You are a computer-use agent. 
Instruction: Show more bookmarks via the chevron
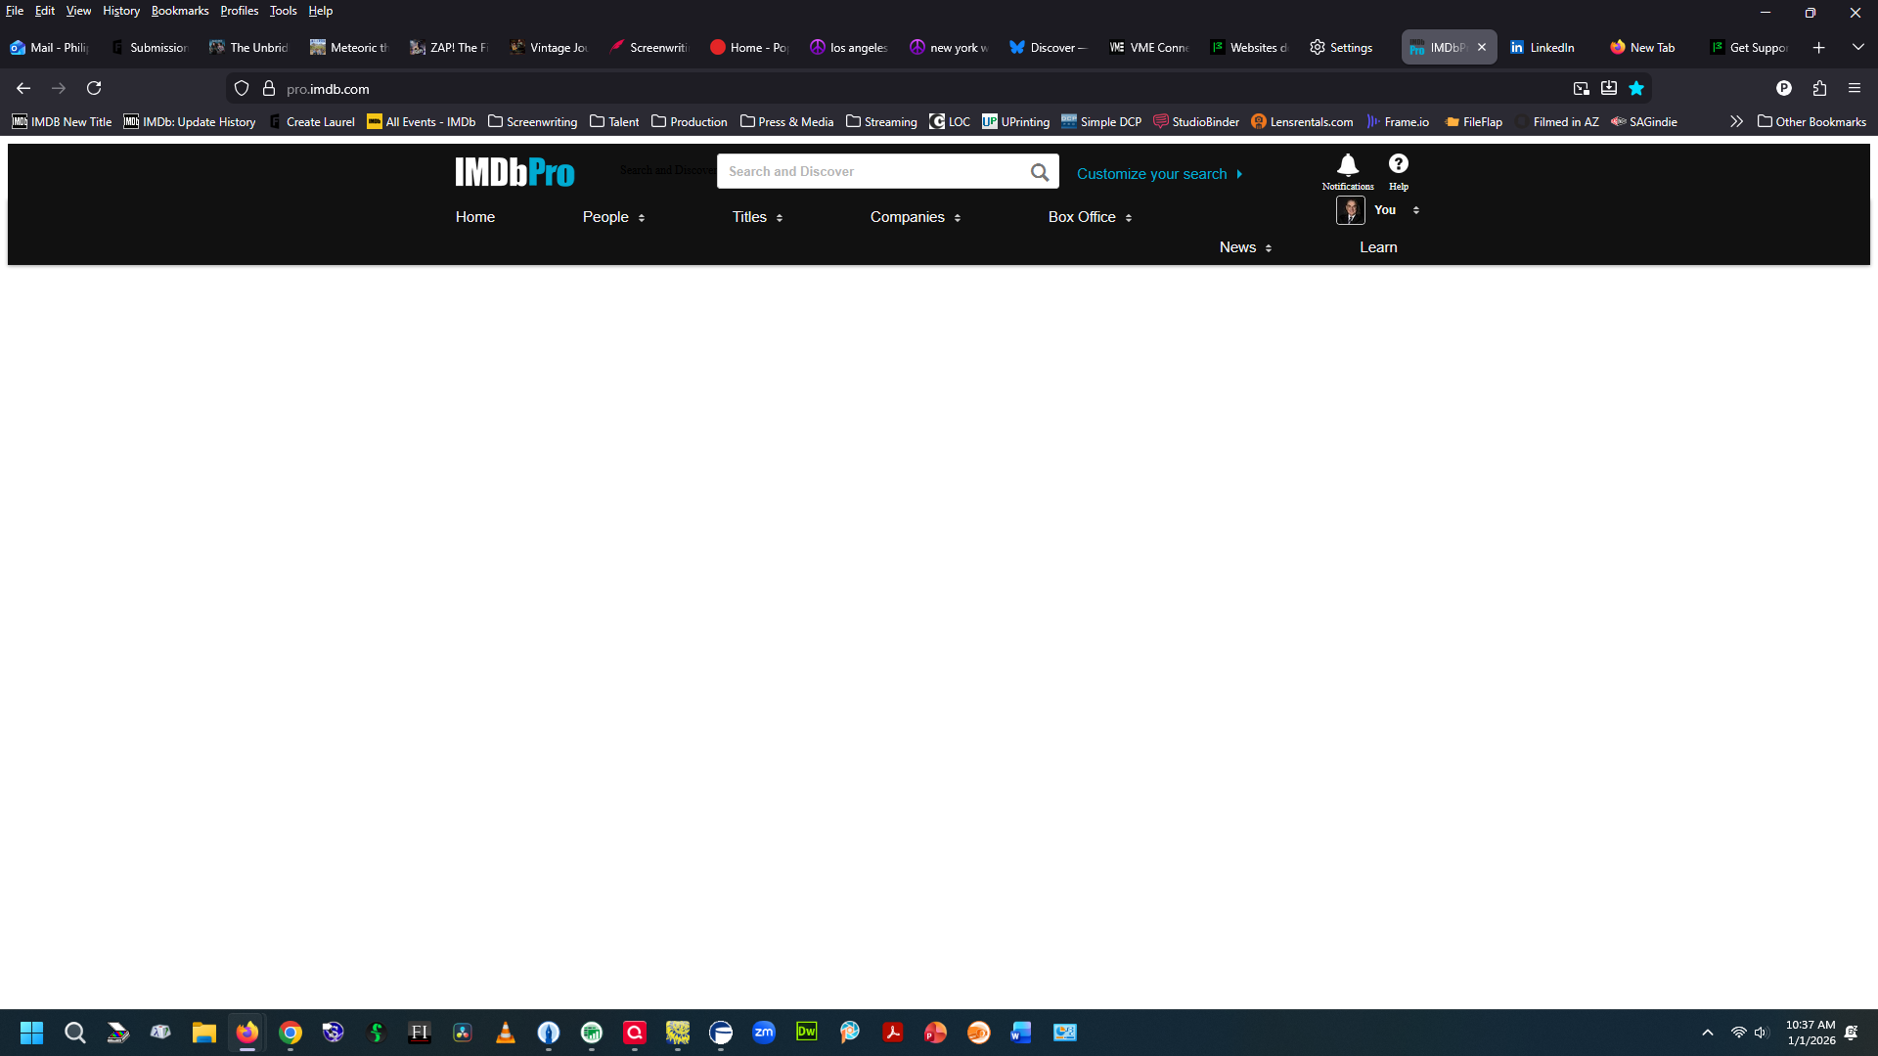tap(1736, 122)
